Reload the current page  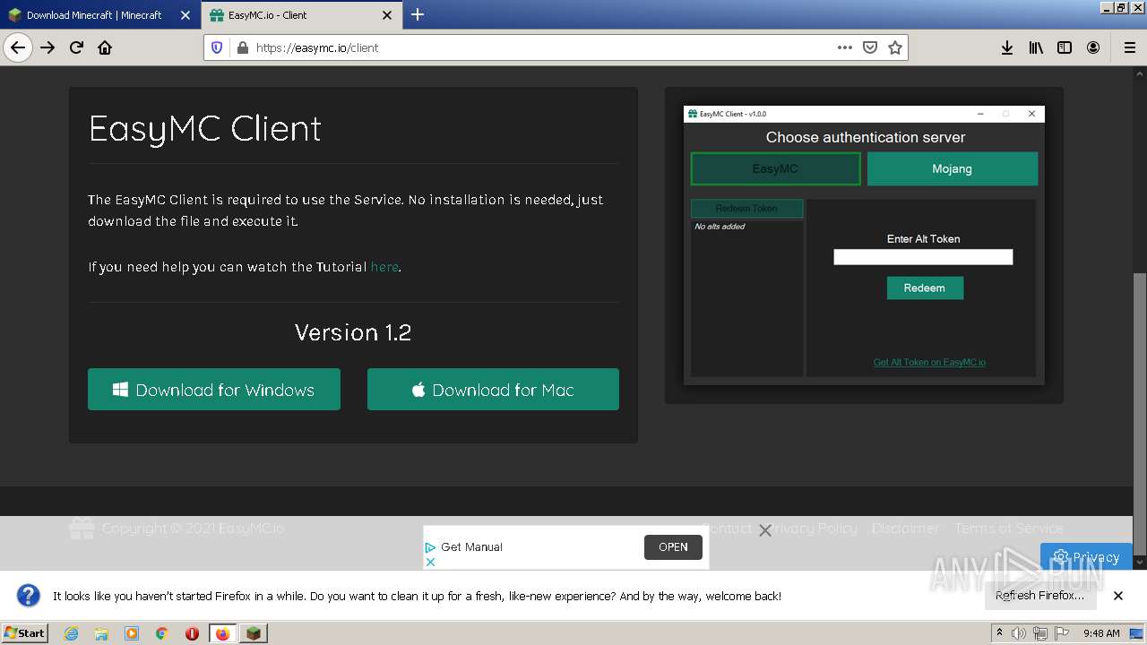point(76,47)
